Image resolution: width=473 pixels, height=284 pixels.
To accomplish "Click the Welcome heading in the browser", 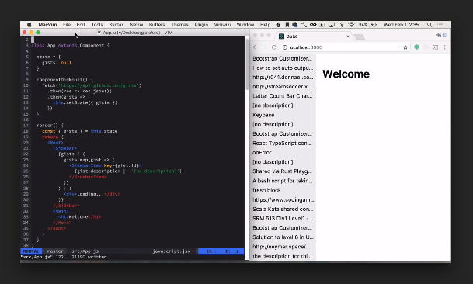I will pos(346,74).
